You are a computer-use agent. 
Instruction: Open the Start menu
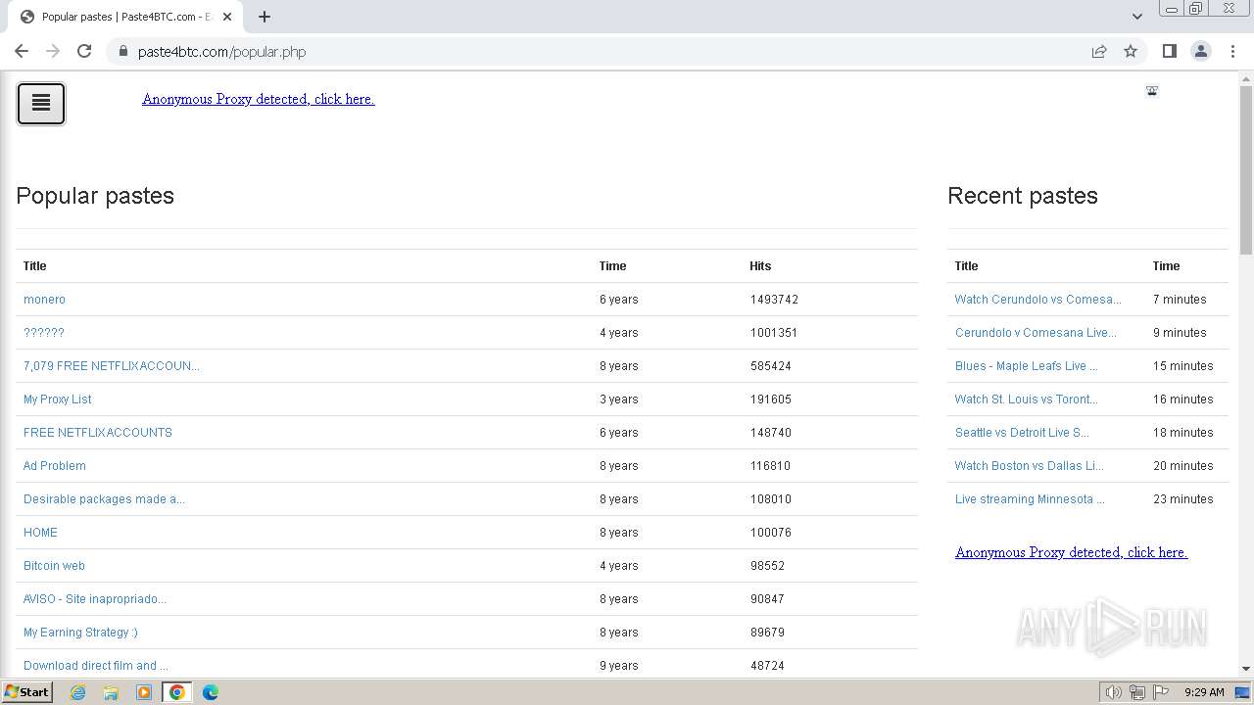point(26,692)
